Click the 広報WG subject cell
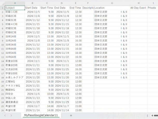This screenshot has width=158, height=119. (15, 82)
